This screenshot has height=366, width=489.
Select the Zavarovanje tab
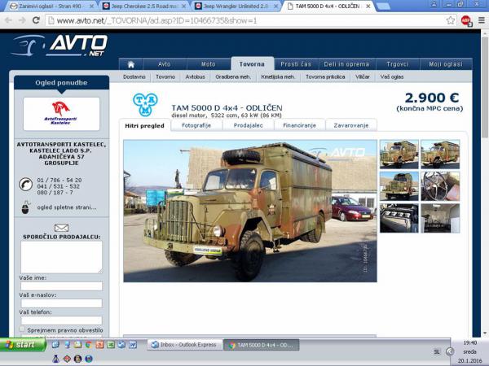[352, 125]
